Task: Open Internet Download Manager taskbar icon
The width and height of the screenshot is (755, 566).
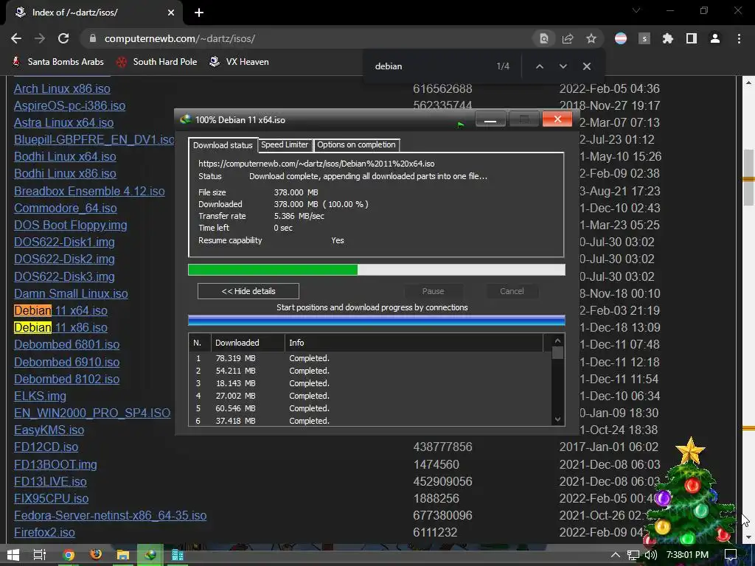Action: coord(150,555)
